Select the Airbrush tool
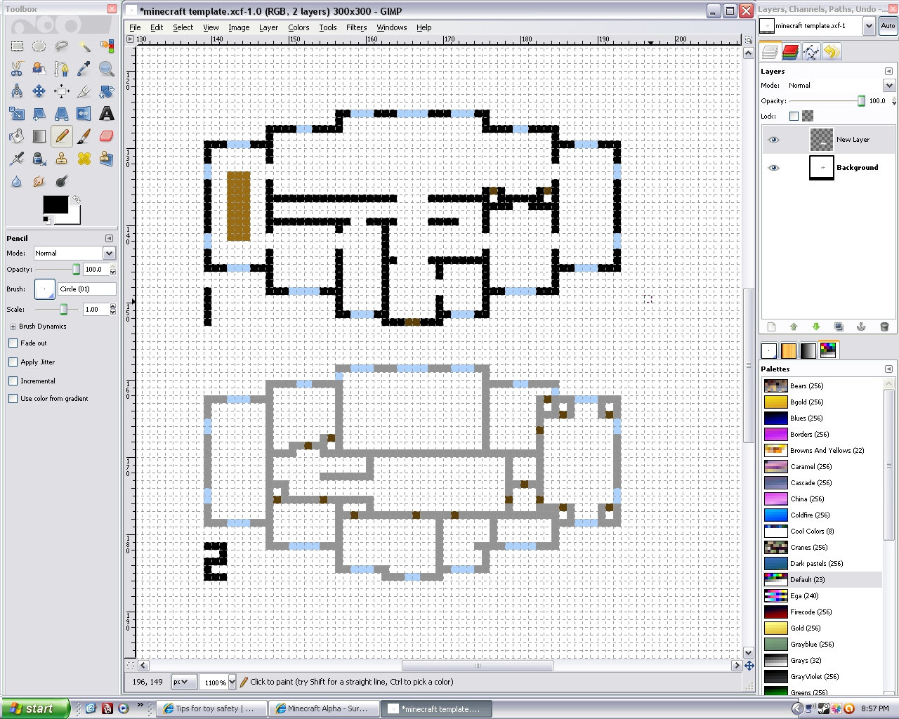Image resolution: width=899 pixels, height=719 pixels. coord(17,159)
